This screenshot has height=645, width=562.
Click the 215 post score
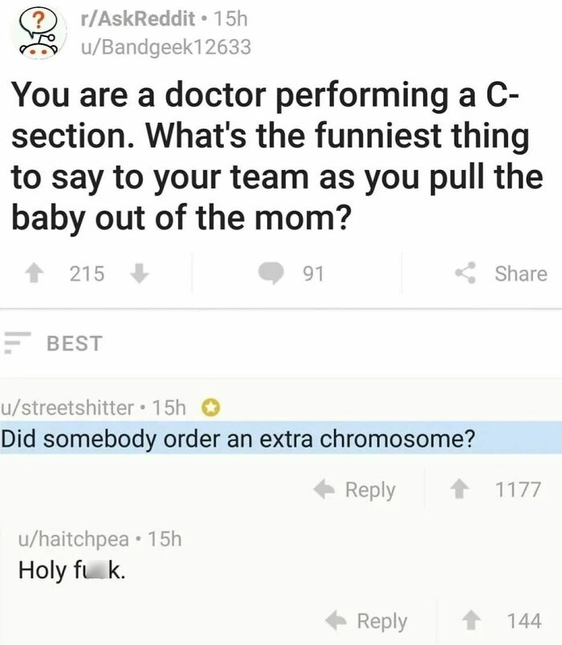coord(87,274)
